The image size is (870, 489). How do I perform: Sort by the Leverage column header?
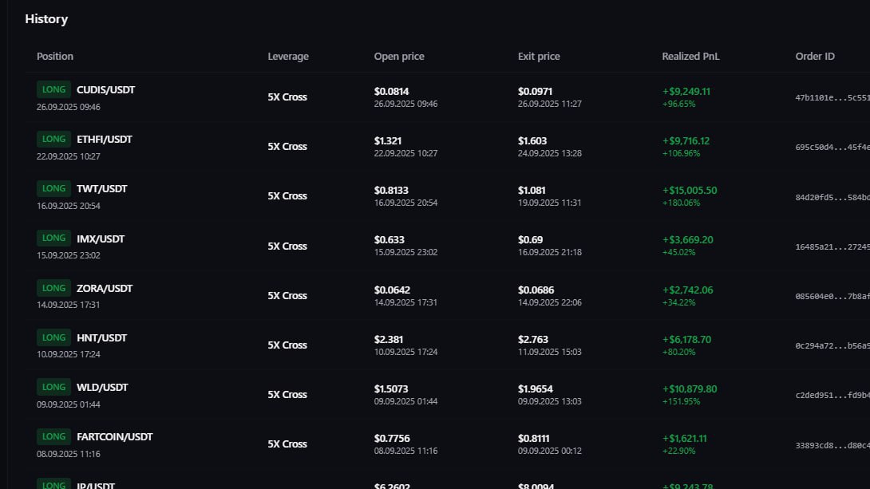288,56
